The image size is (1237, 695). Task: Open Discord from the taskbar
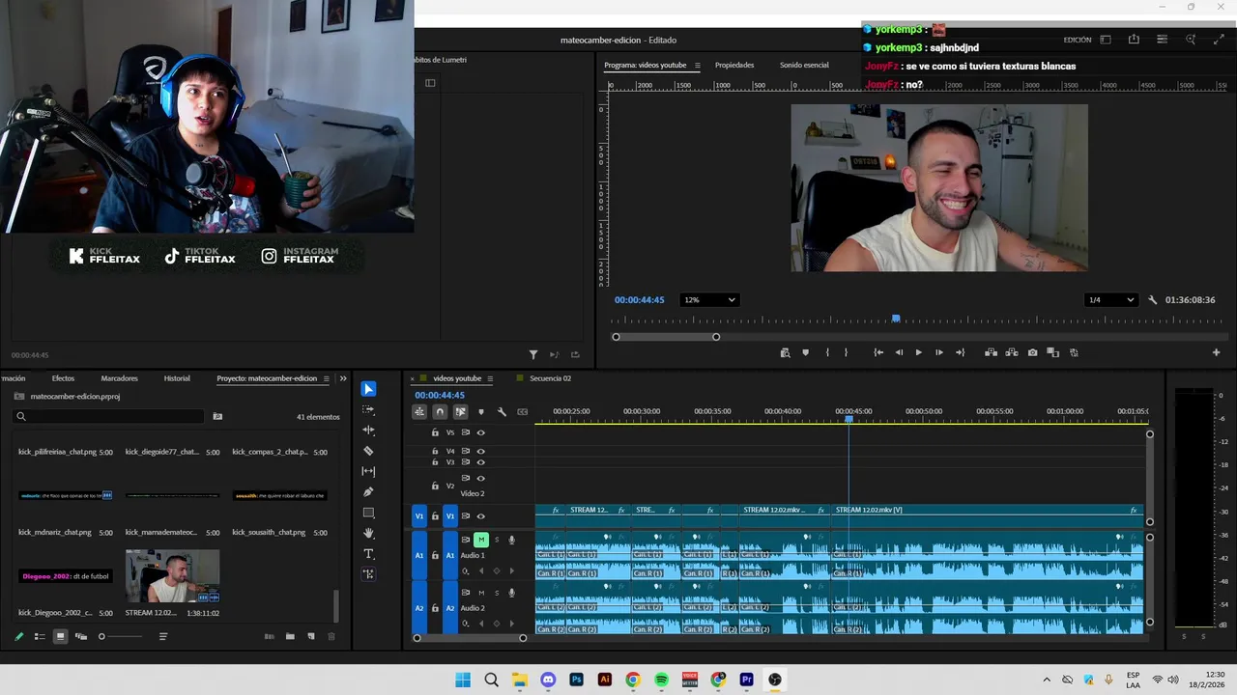(x=548, y=680)
